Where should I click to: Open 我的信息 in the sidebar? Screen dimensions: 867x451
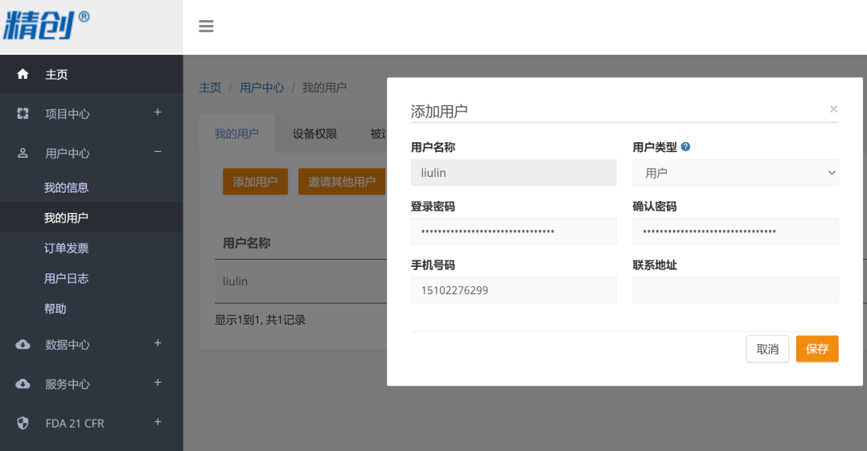[66, 187]
